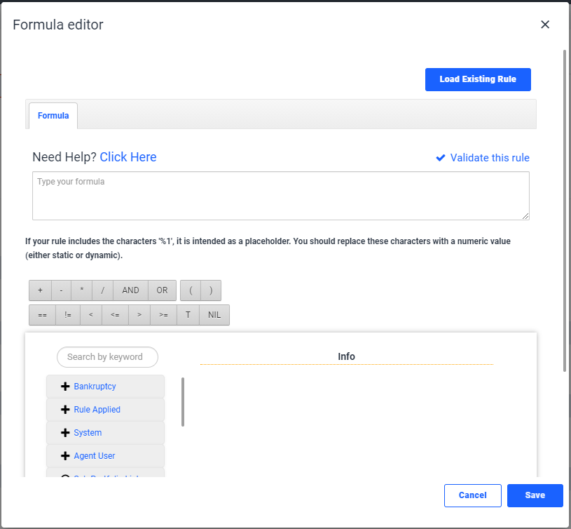Insert the divide slash operator
This screenshot has height=529, width=571.
(103, 290)
